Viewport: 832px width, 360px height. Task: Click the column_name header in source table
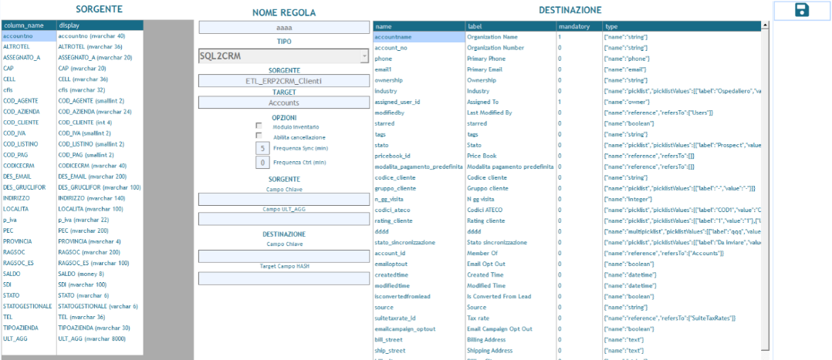(x=29, y=25)
